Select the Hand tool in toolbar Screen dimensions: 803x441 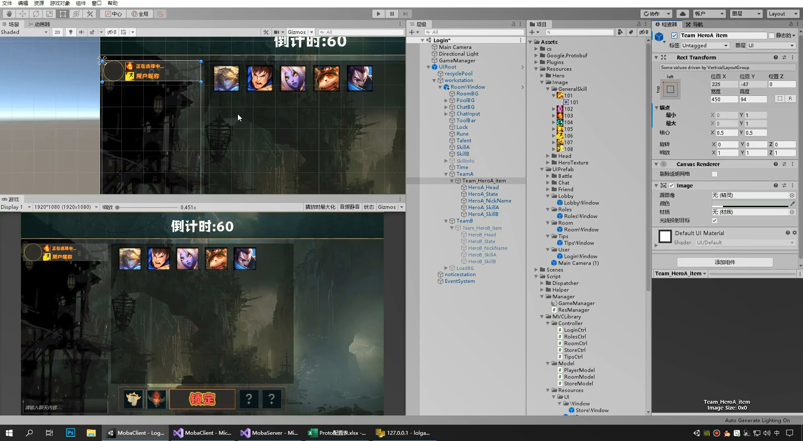coord(9,14)
